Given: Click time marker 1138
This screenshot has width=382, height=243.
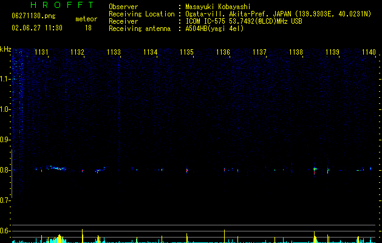Looking at the screenshot, I should click(296, 52).
